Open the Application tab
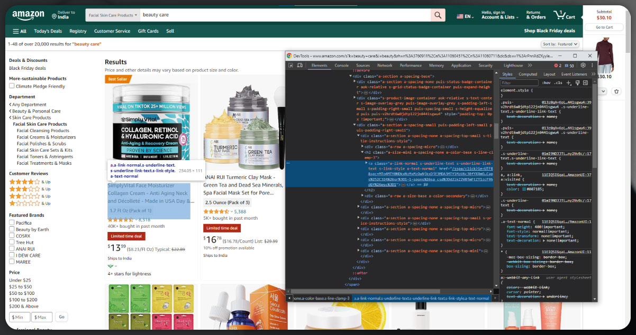Screen dimensions: 636x335 pos(461,66)
